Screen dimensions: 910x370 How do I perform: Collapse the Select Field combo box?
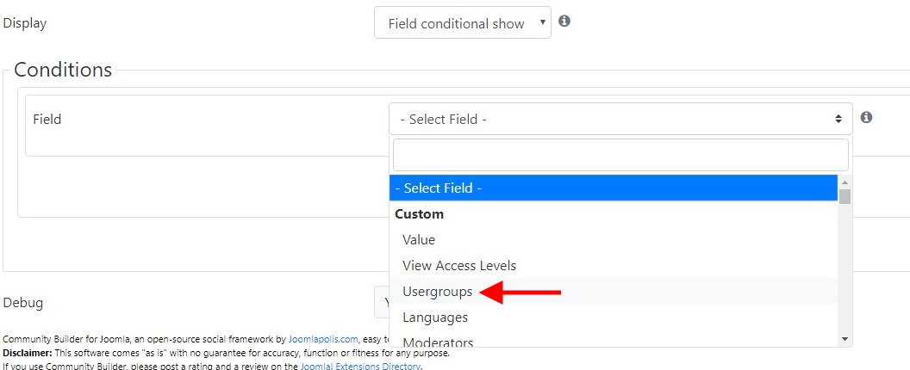click(x=620, y=119)
